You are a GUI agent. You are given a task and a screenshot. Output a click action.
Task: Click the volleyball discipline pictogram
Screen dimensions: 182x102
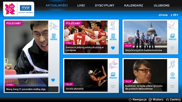113,26
